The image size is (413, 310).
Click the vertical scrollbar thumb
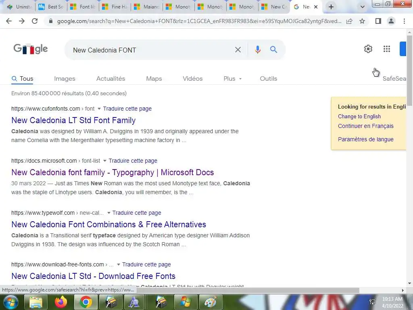coord(409,70)
